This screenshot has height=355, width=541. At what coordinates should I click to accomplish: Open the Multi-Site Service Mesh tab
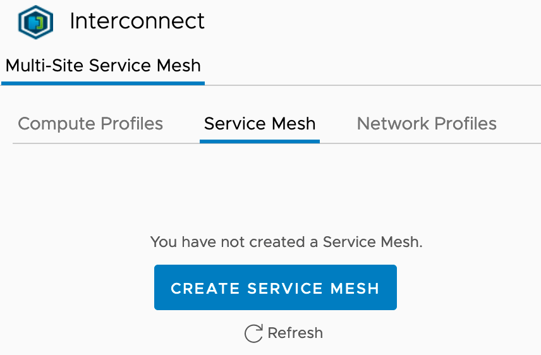[x=103, y=66]
